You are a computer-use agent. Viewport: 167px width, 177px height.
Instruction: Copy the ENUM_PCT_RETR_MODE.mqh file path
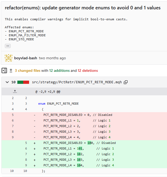click(126, 82)
